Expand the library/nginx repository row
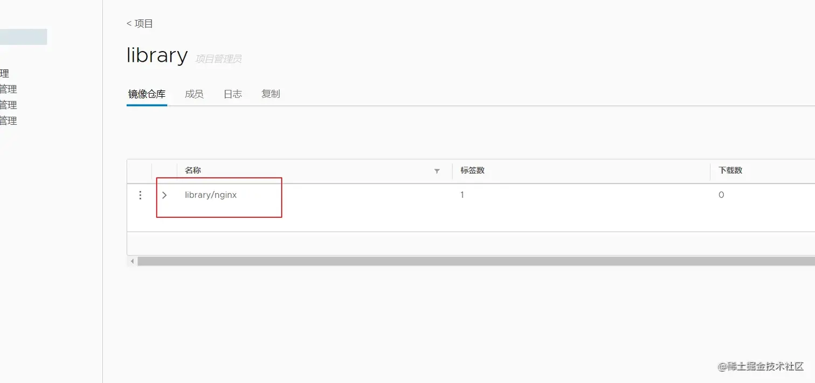The height and width of the screenshot is (383, 815). pos(164,195)
